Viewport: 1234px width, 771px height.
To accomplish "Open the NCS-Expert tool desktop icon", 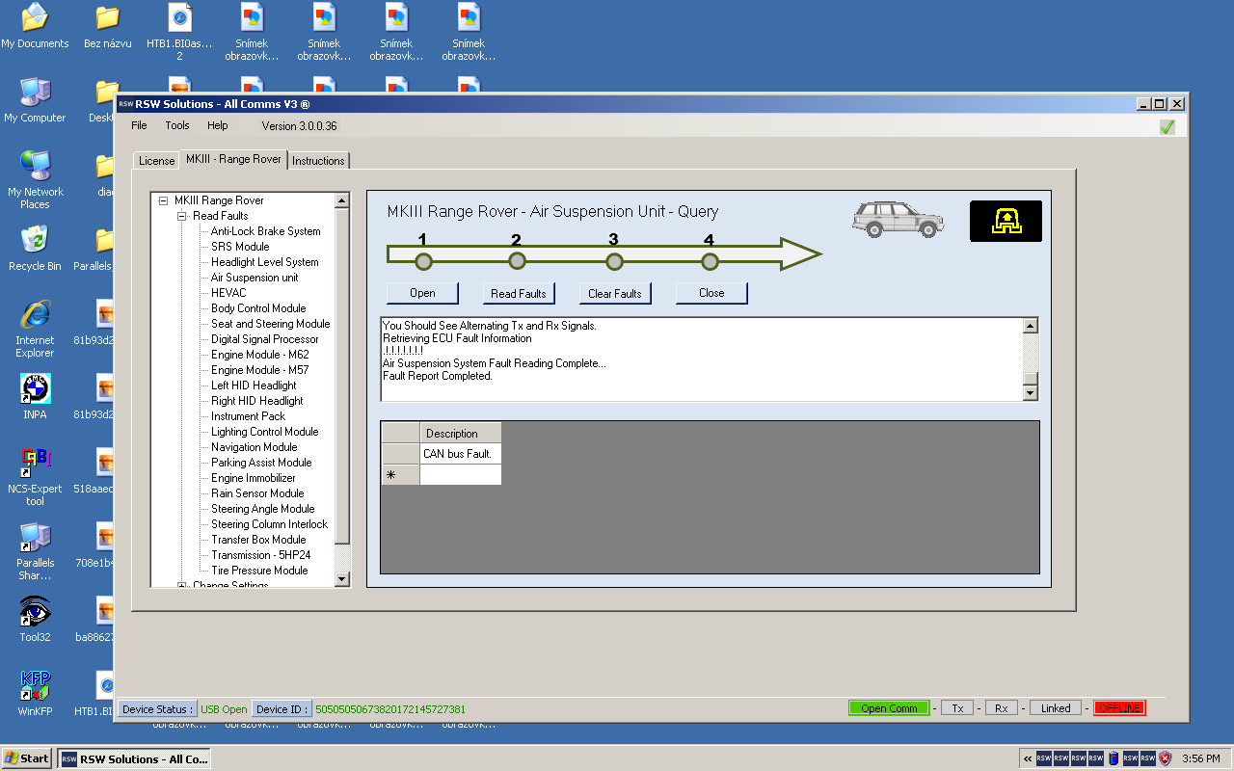I will coord(36,465).
